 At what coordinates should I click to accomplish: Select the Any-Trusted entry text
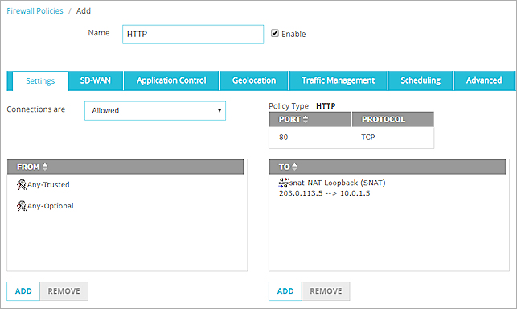[x=48, y=184]
